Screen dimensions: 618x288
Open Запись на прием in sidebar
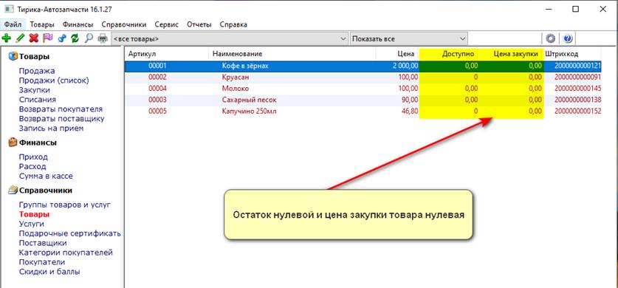51,128
